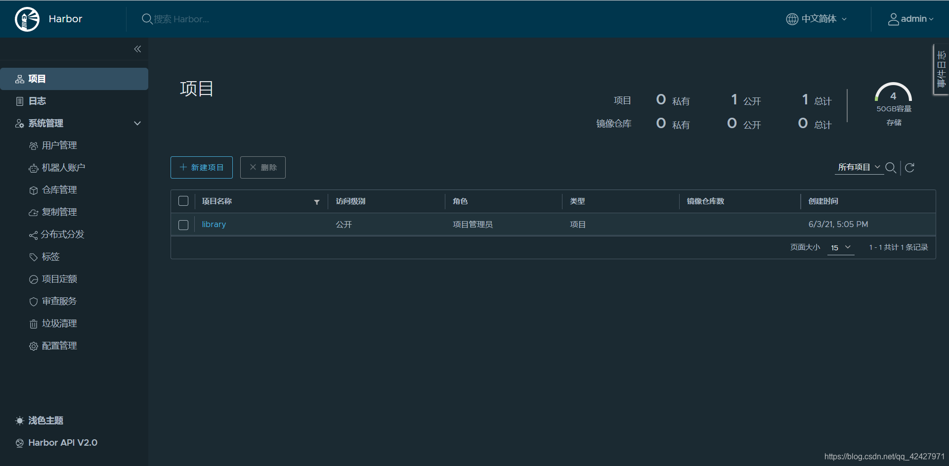Image resolution: width=949 pixels, height=466 pixels.
Task: Click the globe language icon
Action: tap(792, 19)
